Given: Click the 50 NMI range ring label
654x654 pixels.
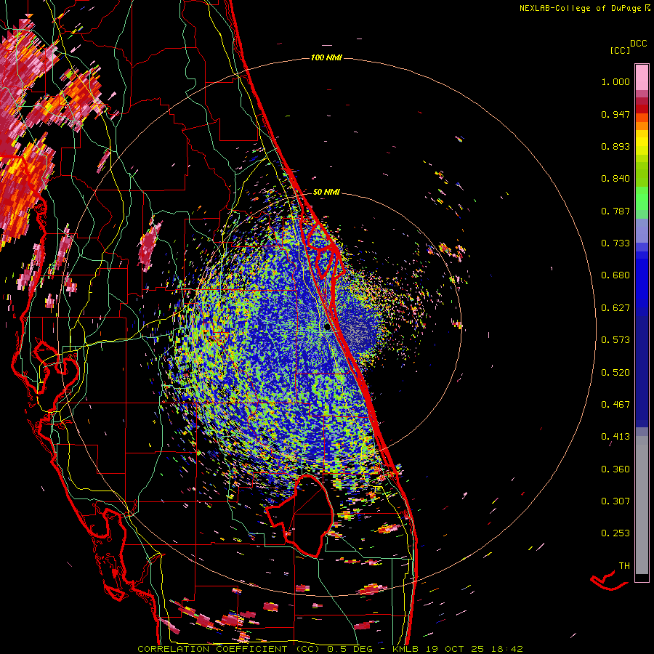Looking at the screenshot, I should (326, 192).
